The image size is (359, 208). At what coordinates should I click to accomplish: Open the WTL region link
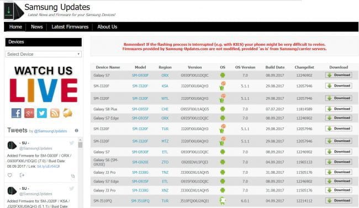point(165,98)
